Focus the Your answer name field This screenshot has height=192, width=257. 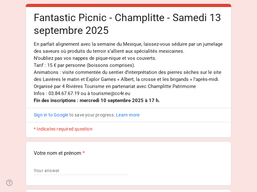click(x=81, y=171)
